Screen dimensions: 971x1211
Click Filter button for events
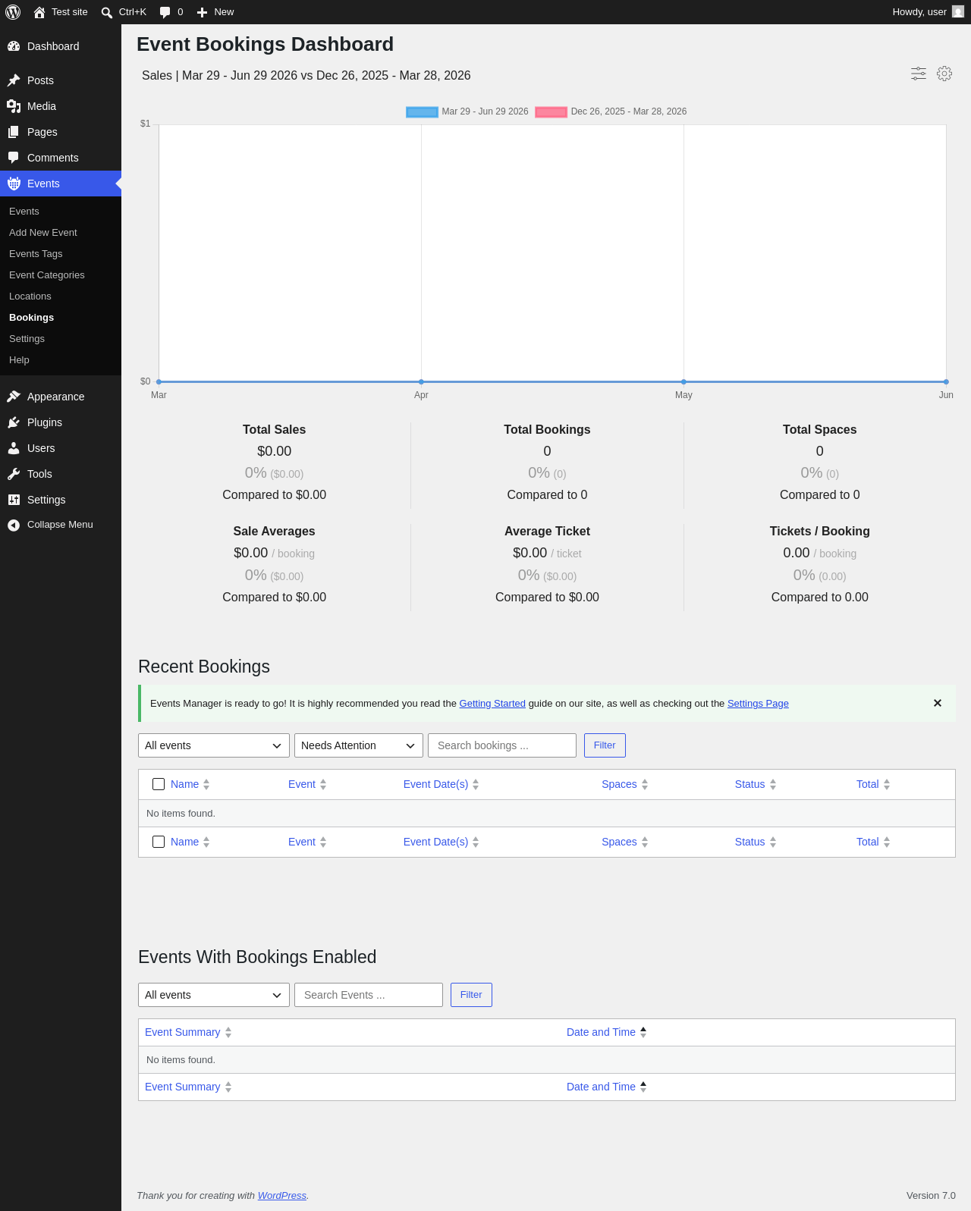(471, 995)
